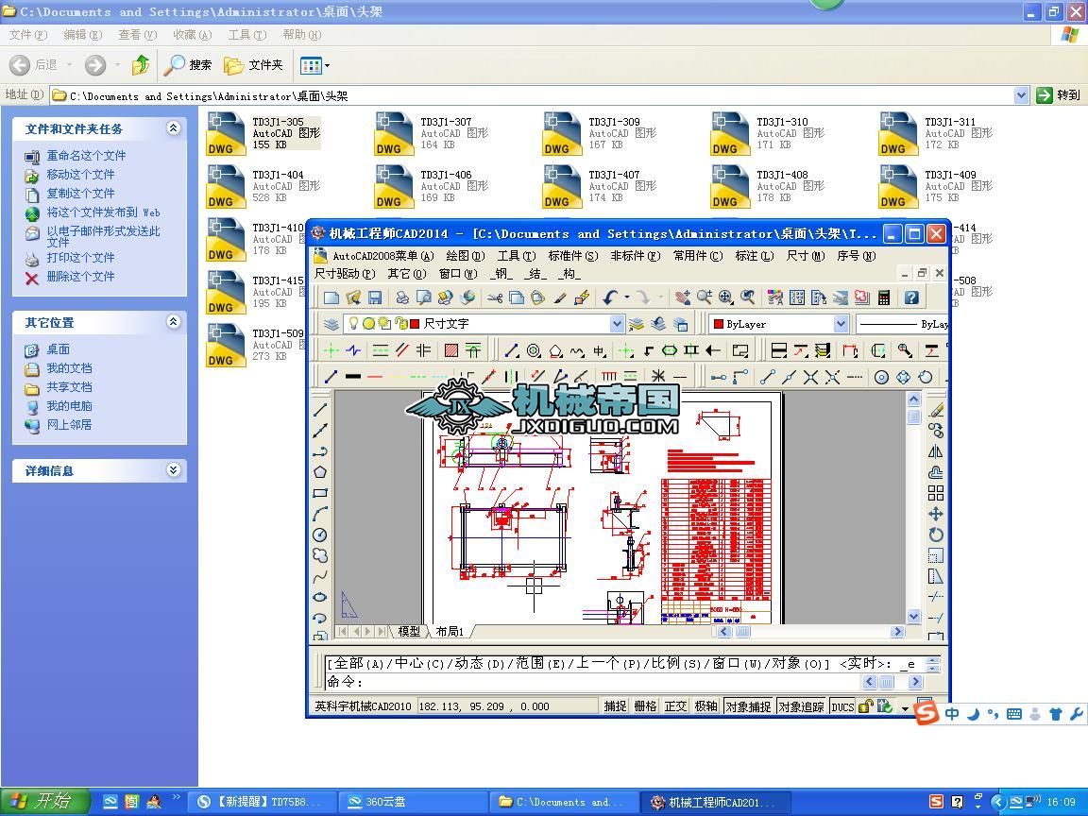Select the Spline tool in draw toolbar
This screenshot has width=1088, height=816.
click(320, 576)
